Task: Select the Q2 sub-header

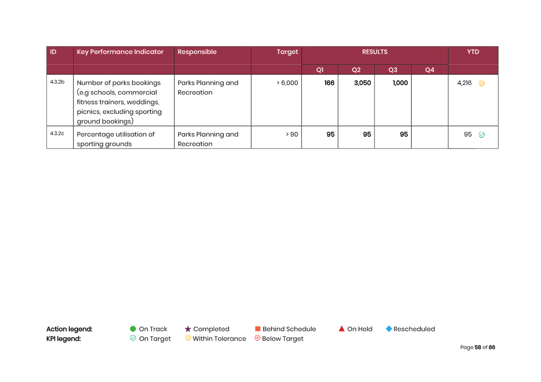Action: [357, 70]
